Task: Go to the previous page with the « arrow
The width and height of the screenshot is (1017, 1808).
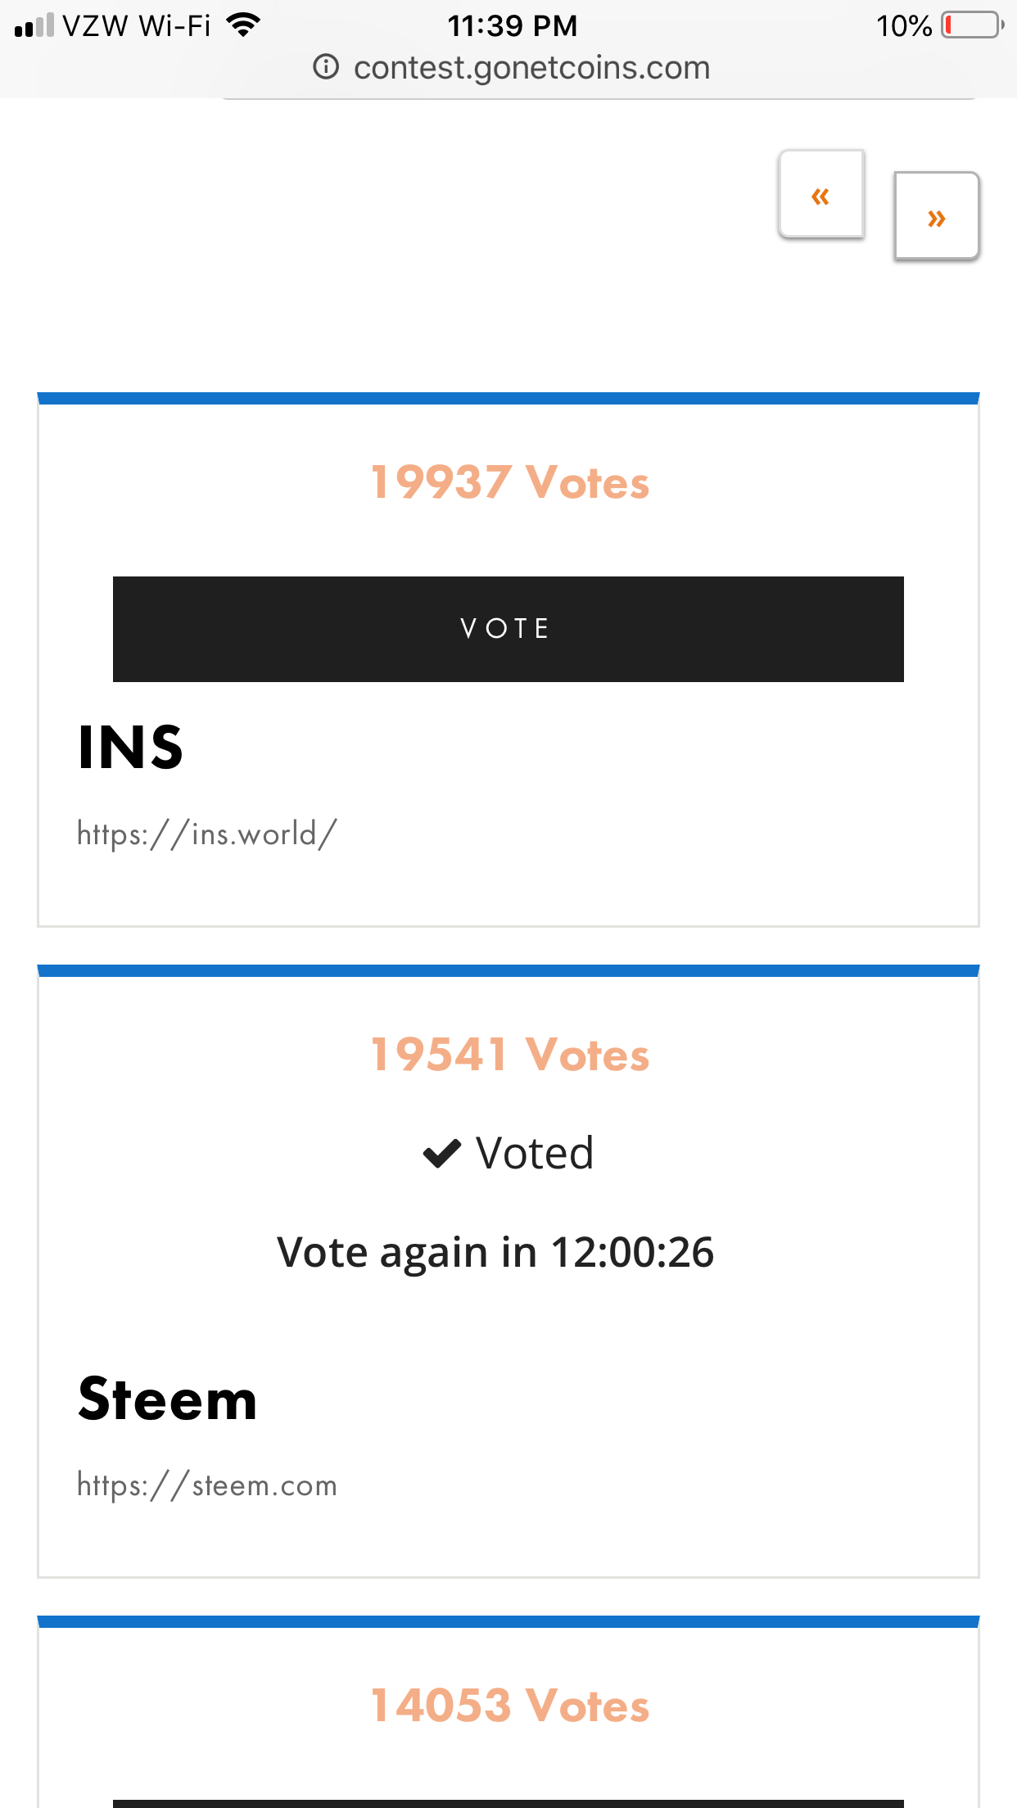Action: pos(820,195)
